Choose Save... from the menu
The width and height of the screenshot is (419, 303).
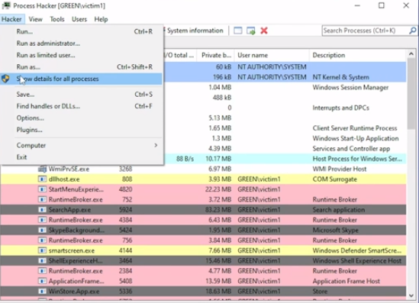[x=81, y=95]
